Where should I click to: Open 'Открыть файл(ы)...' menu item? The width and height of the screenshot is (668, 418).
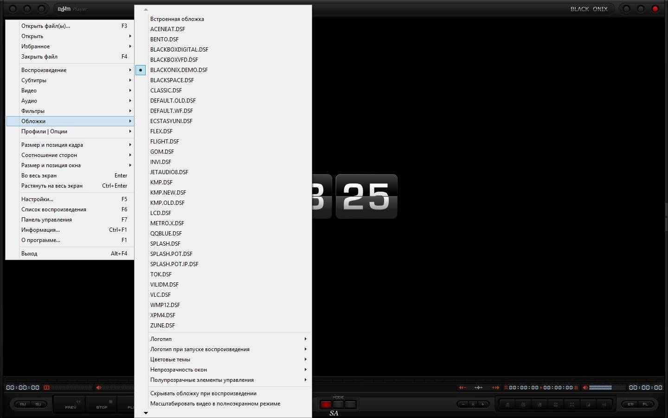click(70, 26)
